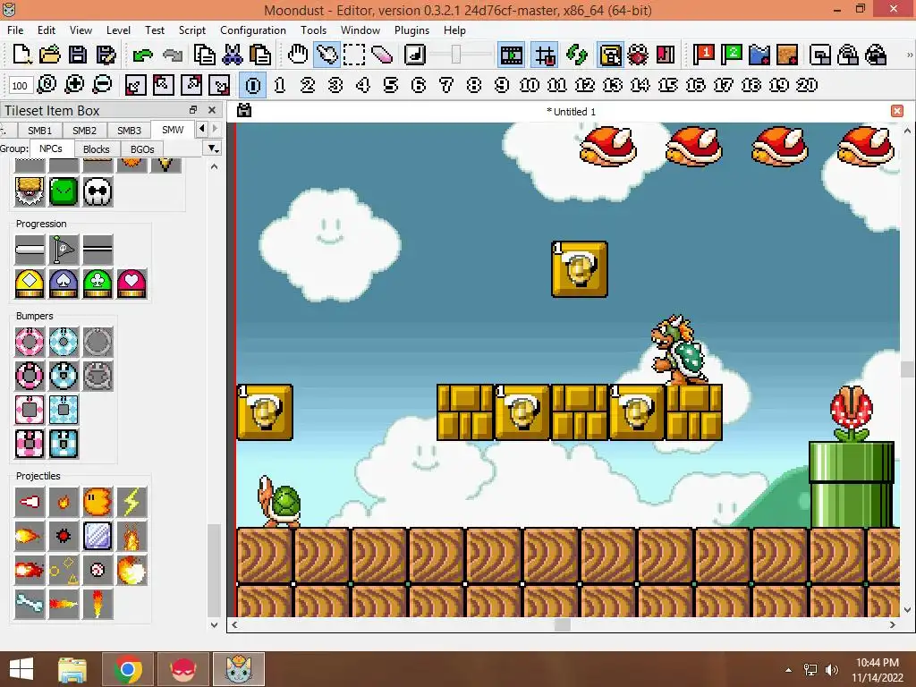Go to bottom-left section corner icon
This screenshot has width=916, height=687.
point(136,85)
